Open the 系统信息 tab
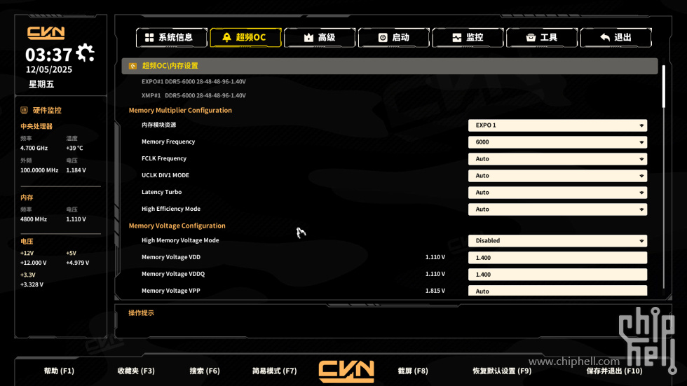This screenshot has height=386, width=687. 171,38
